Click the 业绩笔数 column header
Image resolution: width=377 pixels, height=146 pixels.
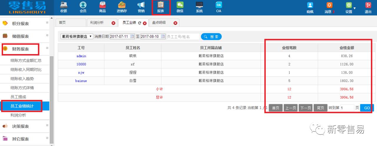[x=289, y=48]
